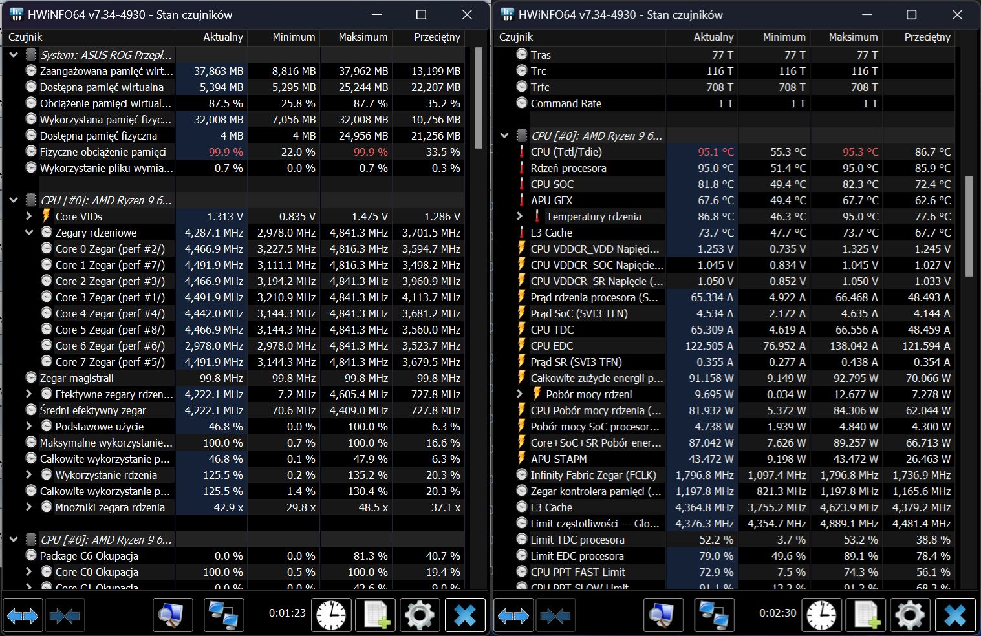981x636 pixels.
Task: Open sensor search icon in right window
Action: pos(663,615)
